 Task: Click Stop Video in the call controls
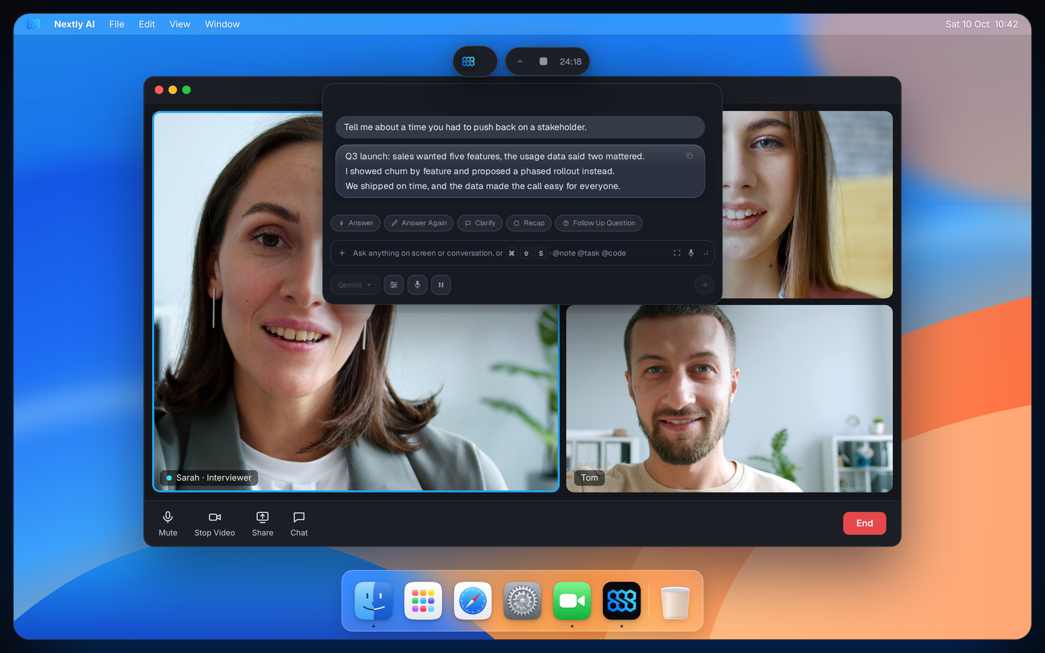(x=214, y=524)
